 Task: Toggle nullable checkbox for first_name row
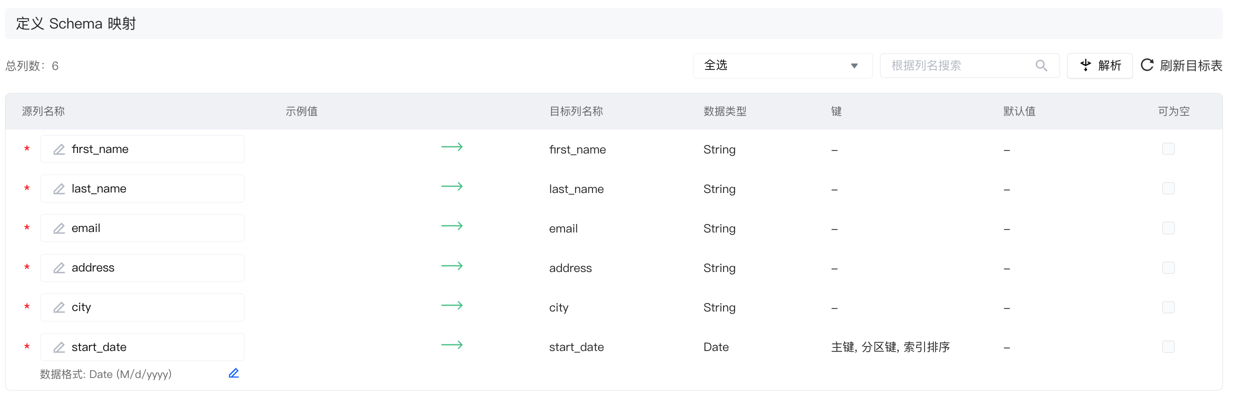(1168, 149)
